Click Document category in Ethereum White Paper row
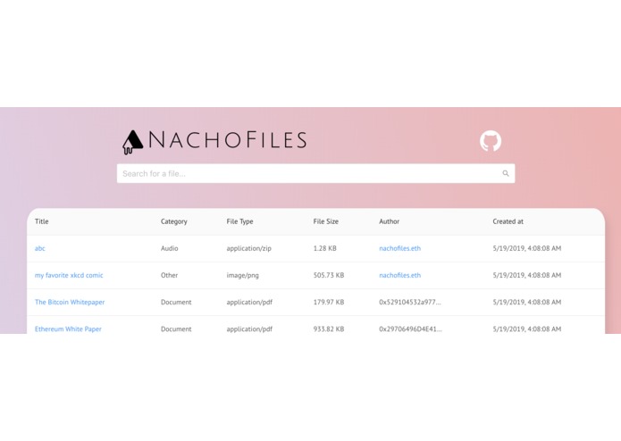This screenshot has height=441, width=621. (176, 329)
